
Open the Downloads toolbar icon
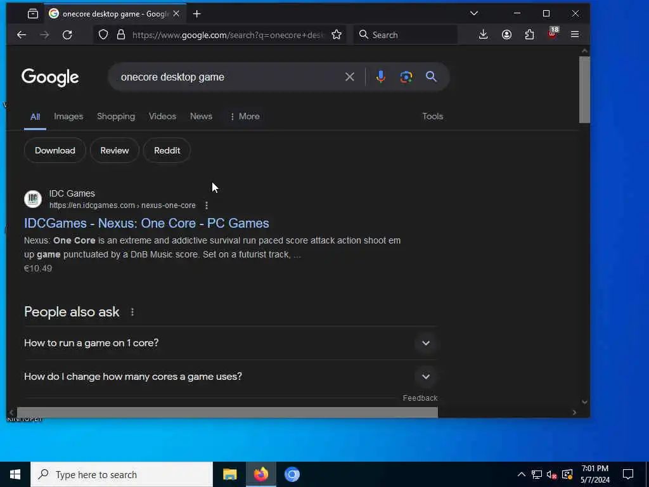483,34
